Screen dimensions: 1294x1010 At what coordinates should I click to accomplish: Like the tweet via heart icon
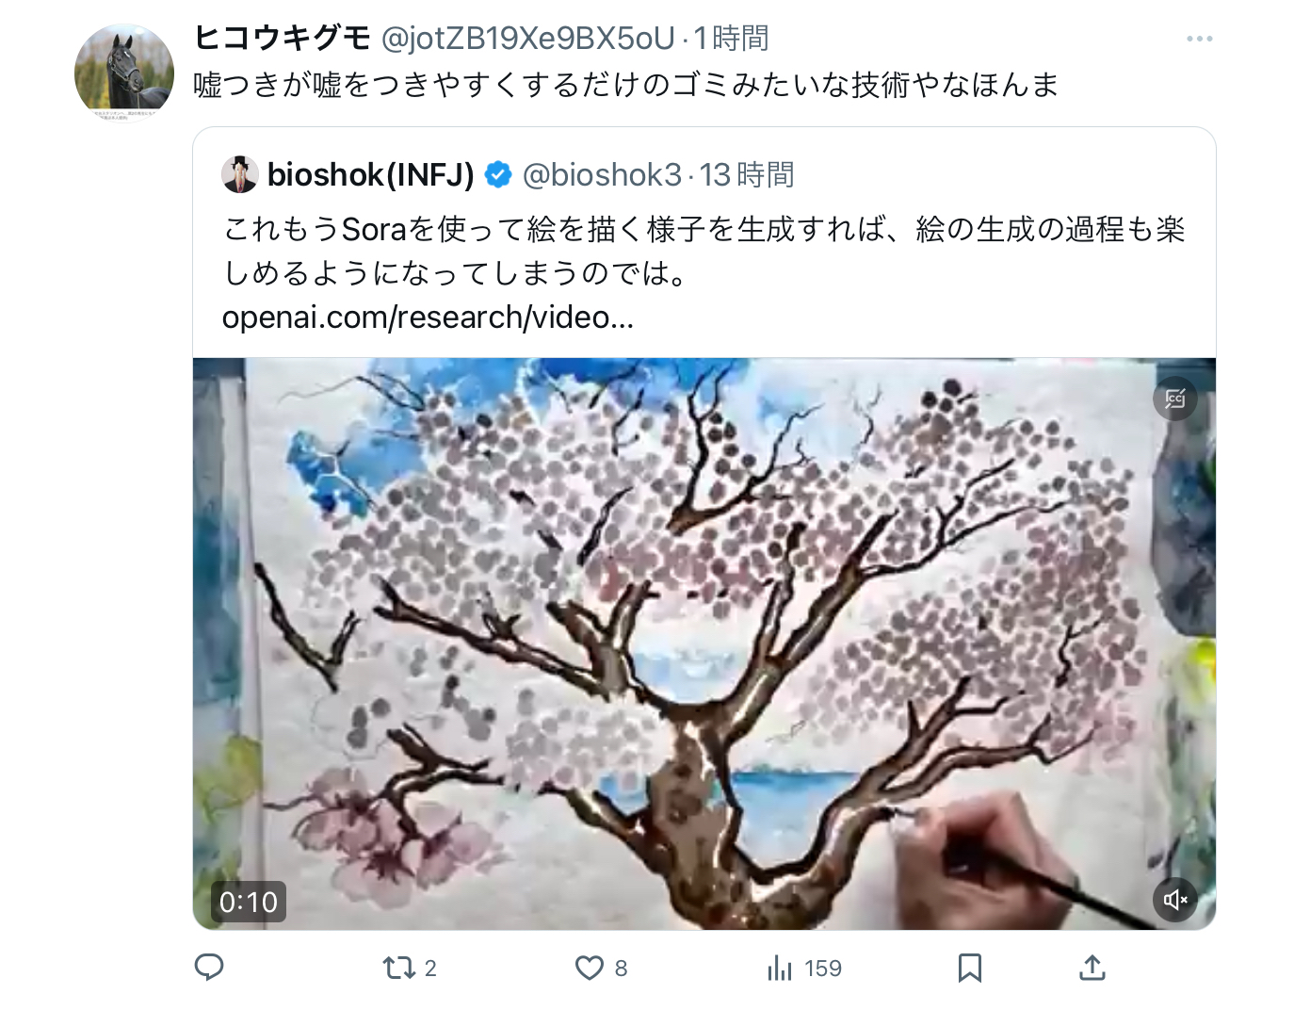coord(601,968)
